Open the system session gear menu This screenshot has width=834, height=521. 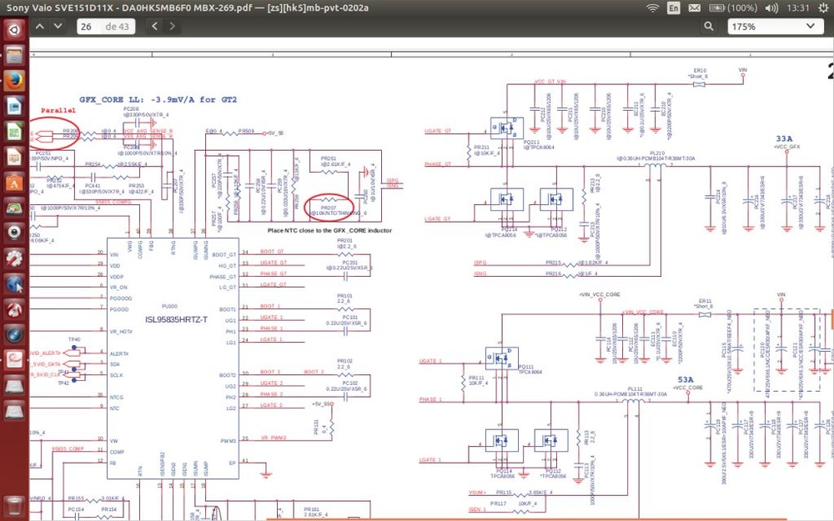[822, 7]
